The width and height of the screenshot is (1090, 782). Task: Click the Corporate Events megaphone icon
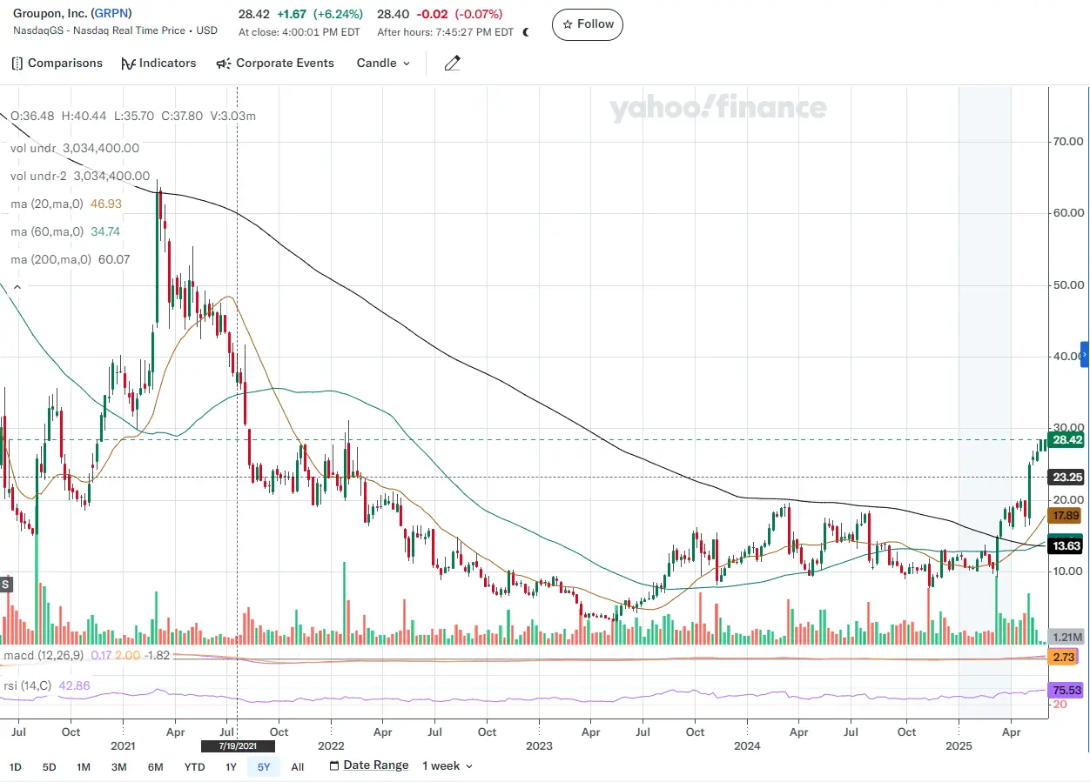(224, 63)
